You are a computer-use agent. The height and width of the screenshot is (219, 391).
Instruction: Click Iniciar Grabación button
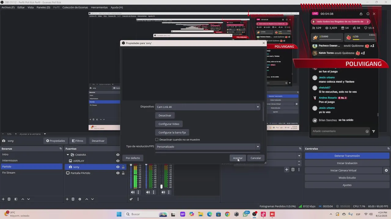(x=347, y=163)
